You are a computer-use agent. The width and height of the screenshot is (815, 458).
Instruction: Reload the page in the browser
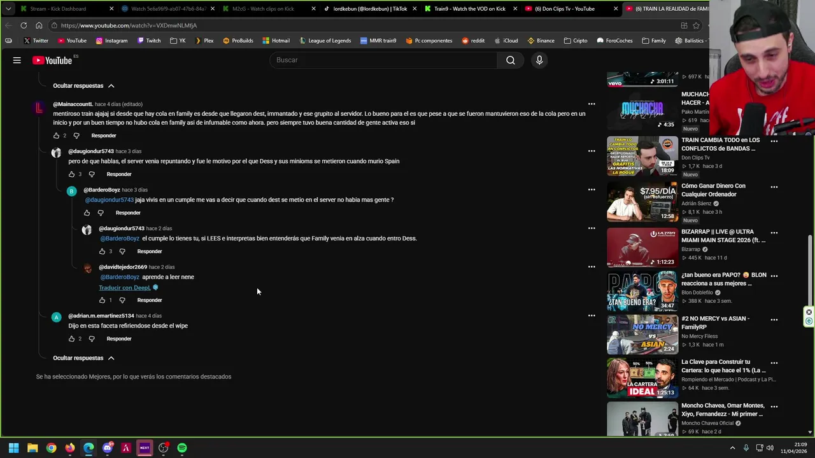coord(24,25)
